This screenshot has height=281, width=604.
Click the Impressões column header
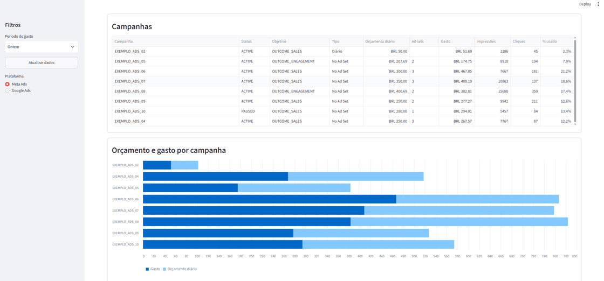point(492,41)
